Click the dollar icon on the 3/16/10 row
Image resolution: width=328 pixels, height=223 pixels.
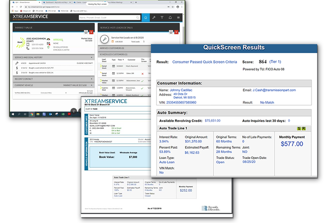[x=17, y=73]
